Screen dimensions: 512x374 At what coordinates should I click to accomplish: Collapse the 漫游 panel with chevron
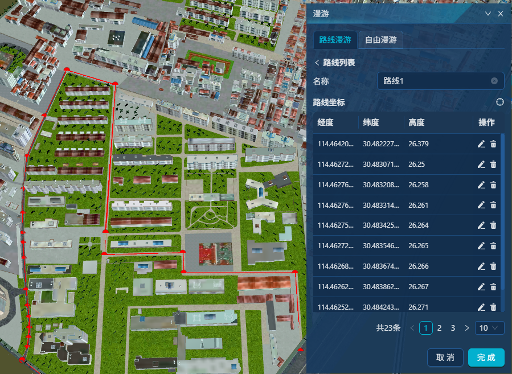pyautogui.click(x=488, y=14)
